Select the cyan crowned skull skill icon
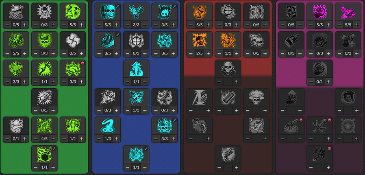The height and width of the screenshot is (175, 365). click(x=164, y=126)
